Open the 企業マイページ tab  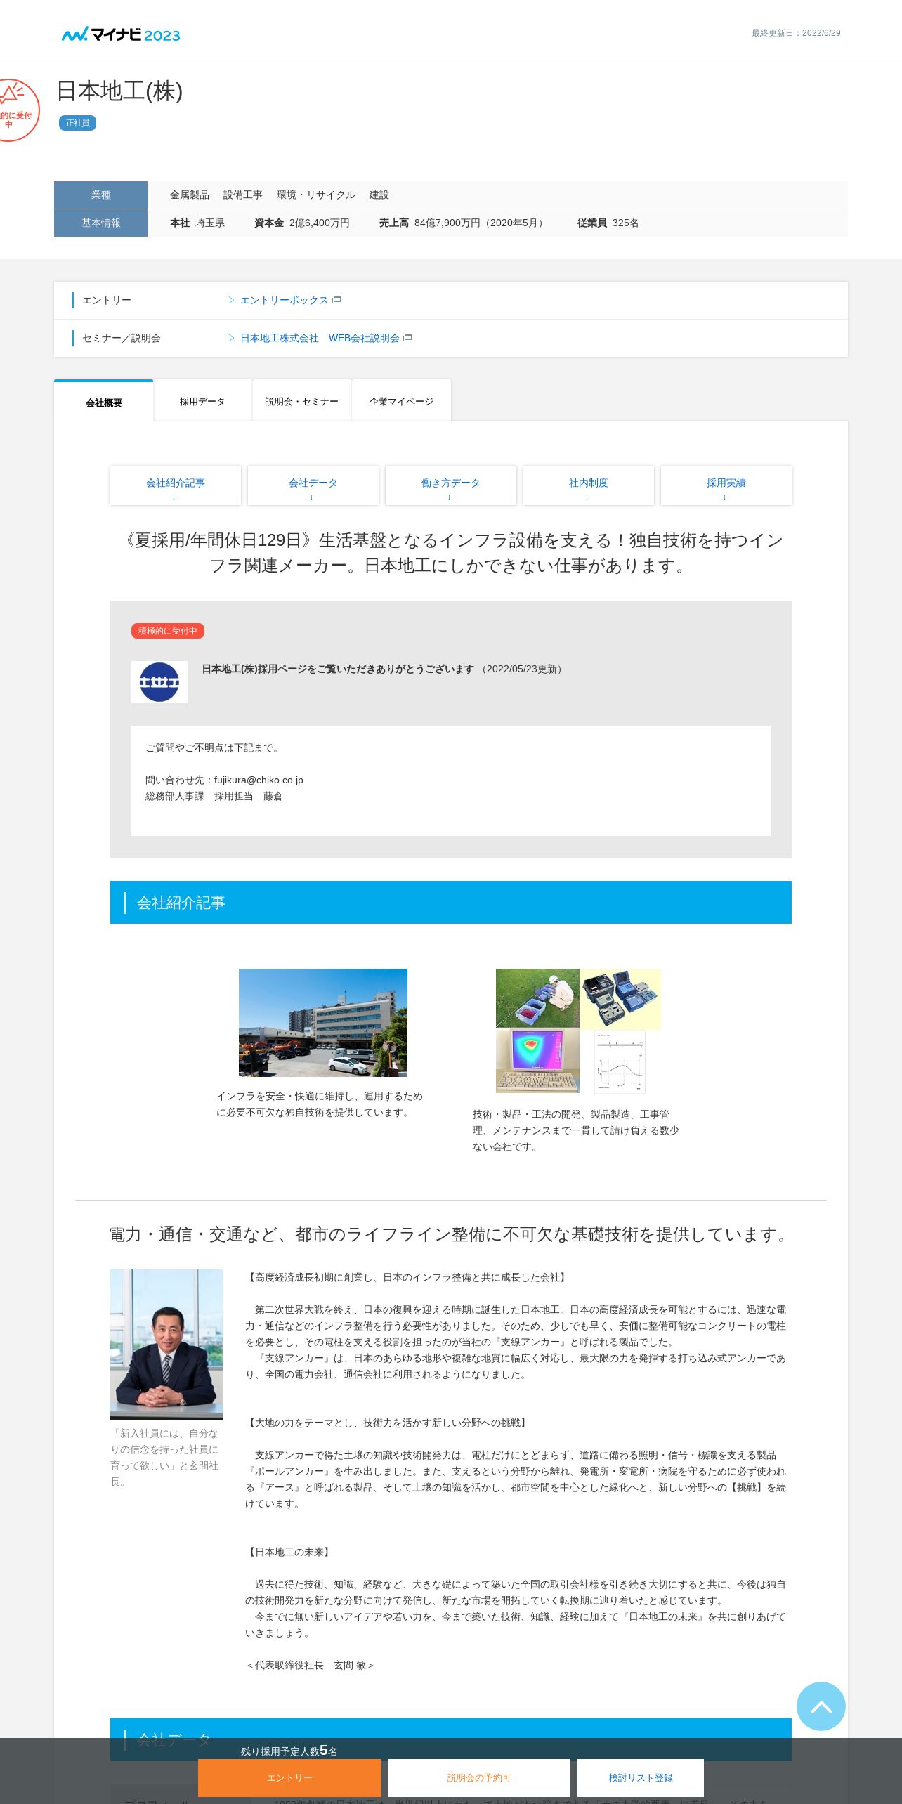(401, 401)
